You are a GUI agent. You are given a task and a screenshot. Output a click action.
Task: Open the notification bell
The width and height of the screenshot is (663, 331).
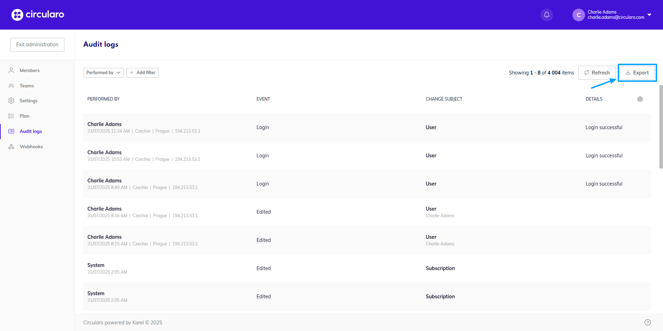546,15
